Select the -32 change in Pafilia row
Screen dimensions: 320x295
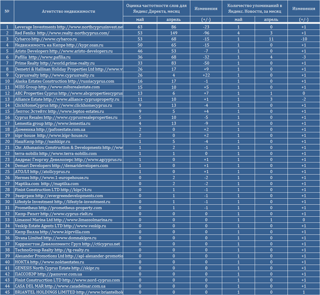pyautogui.click(x=206, y=57)
